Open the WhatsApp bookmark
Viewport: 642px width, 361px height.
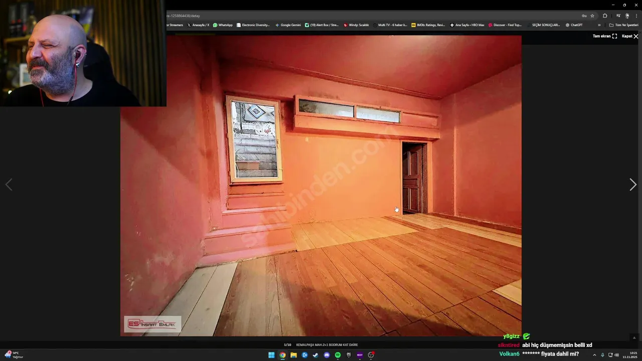(x=223, y=25)
